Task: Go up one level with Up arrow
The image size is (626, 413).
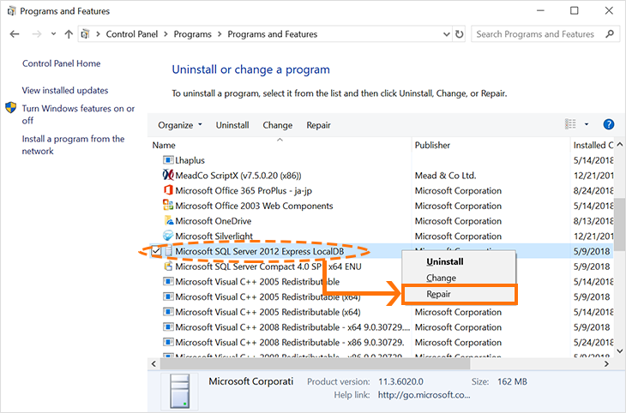Action: 69,34
